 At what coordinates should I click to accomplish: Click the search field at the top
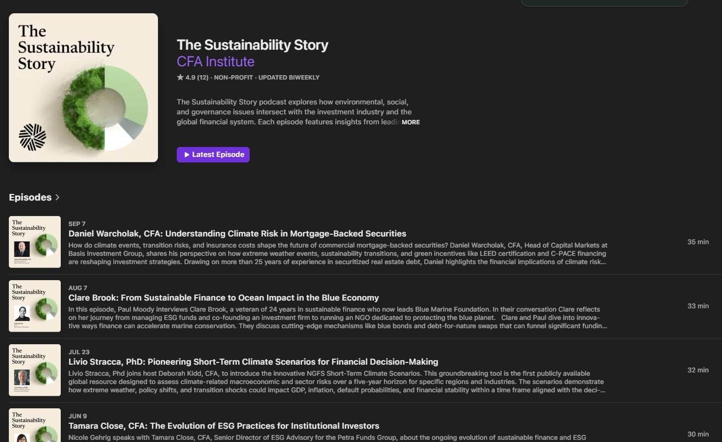(605, 2)
